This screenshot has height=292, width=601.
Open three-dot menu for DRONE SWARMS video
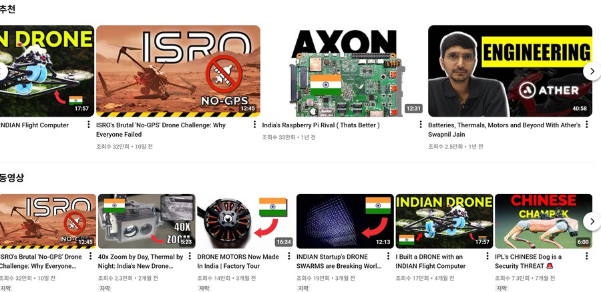[x=388, y=257]
